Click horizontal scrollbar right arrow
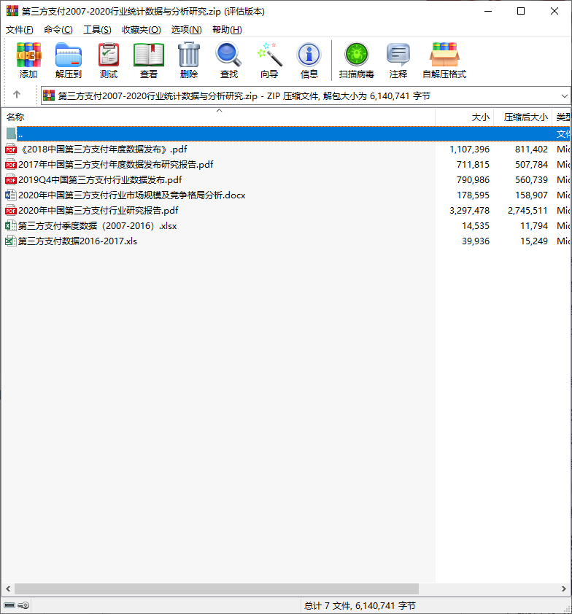Image resolution: width=572 pixels, height=614 pixels. (564, 588)
